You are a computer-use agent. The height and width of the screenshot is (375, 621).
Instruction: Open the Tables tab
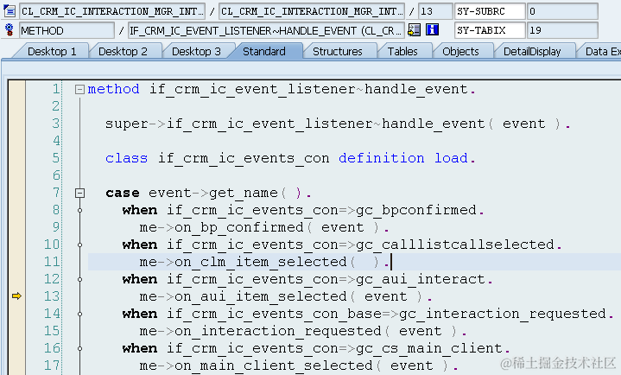click(402, 52)
